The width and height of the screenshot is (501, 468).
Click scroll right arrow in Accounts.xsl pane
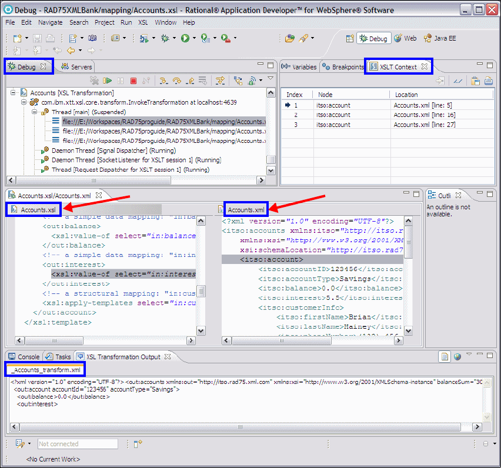pyautogui.click(x=191, y=340)
